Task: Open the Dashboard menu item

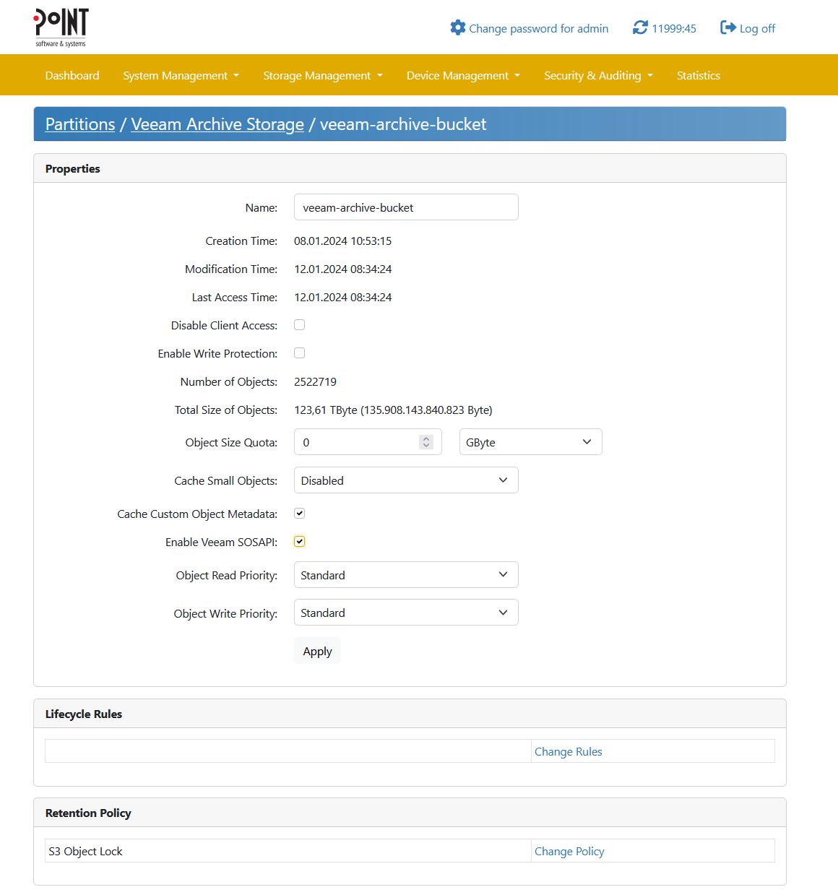Action: click(72, 75)
